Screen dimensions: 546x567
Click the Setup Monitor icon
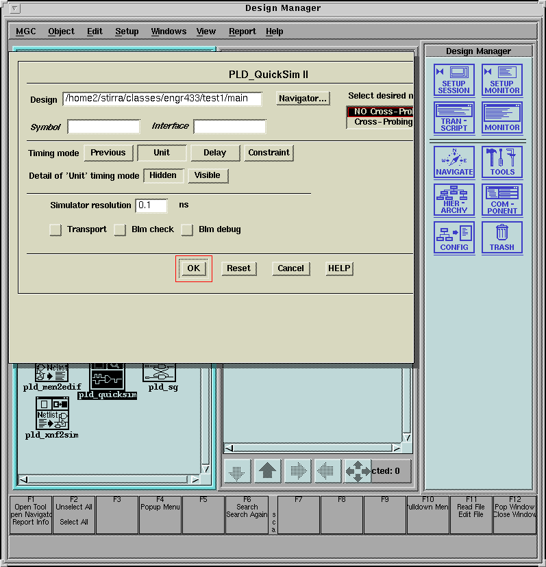tap(502, 79)
